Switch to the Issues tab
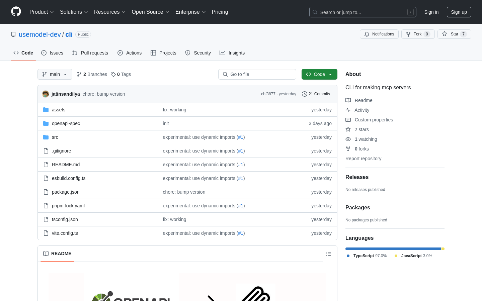The height and width of the screenshot is (301, 482). [52, 53]
